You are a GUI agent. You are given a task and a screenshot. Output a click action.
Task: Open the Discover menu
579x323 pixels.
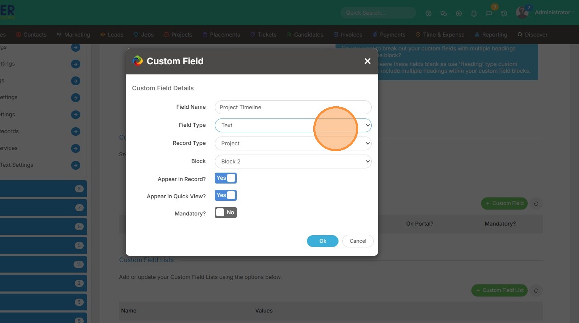pyautogui.click(x=533, y=34)
